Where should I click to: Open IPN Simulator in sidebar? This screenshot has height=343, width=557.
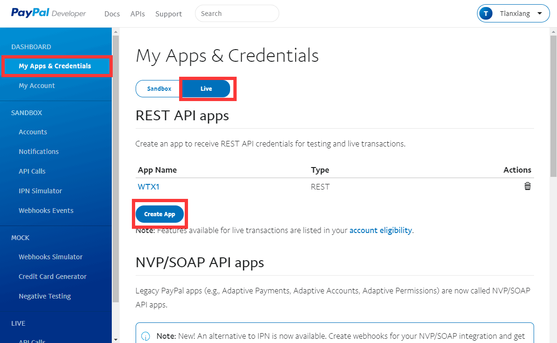[x=41, y=191]
